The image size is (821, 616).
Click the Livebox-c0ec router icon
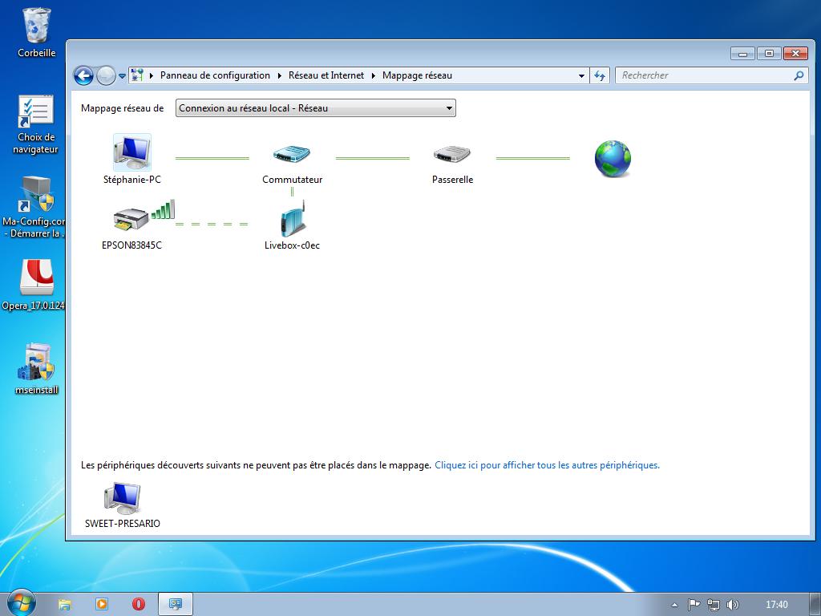[292, 218]
